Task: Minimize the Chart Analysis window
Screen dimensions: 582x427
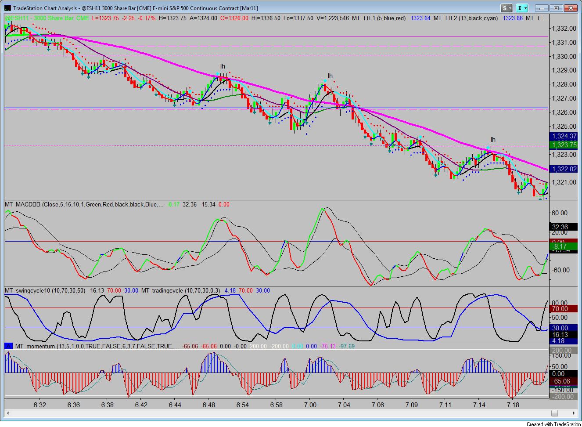Action: click(x=542, y=8)
